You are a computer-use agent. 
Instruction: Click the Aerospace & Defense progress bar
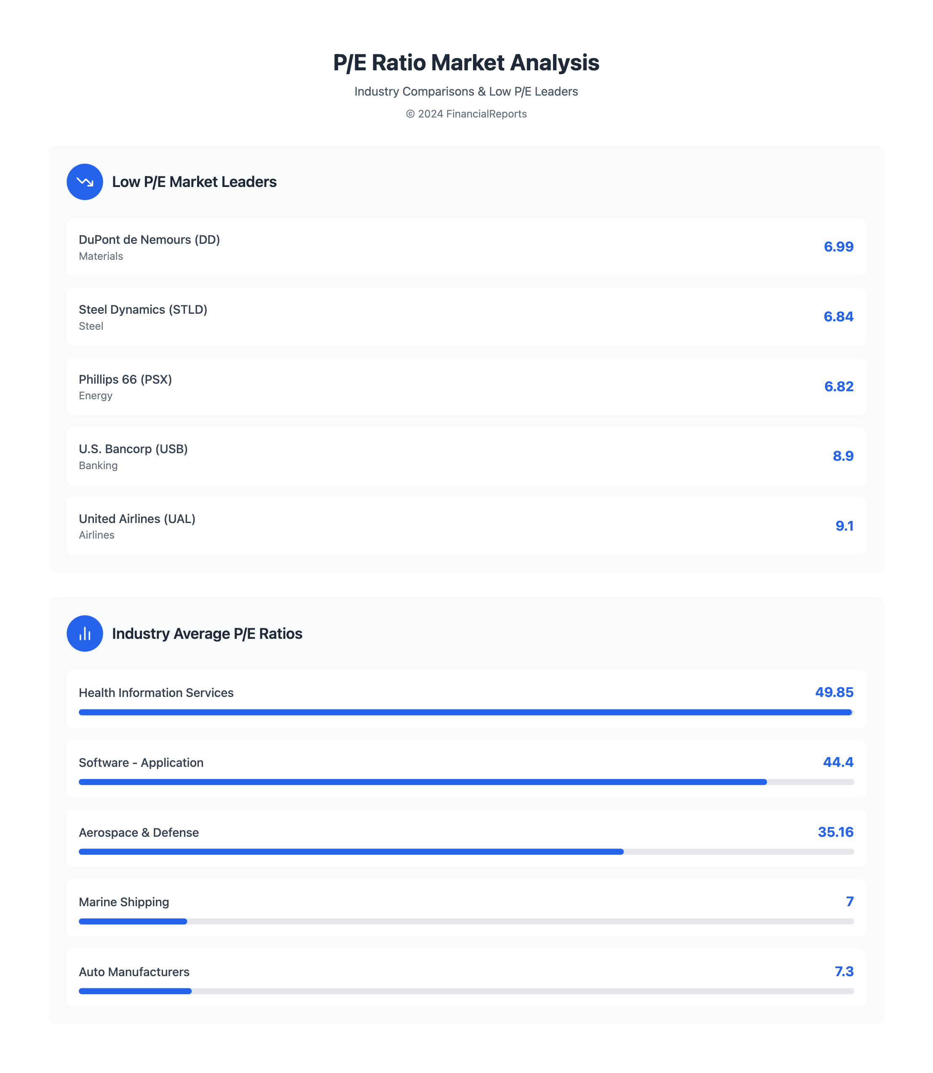coord(466,852)
